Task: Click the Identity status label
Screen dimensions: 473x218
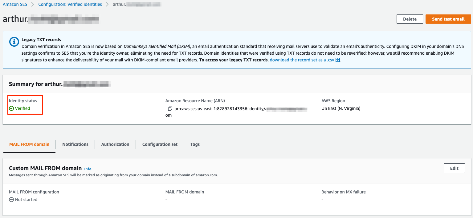Action: tap(23, 101)
